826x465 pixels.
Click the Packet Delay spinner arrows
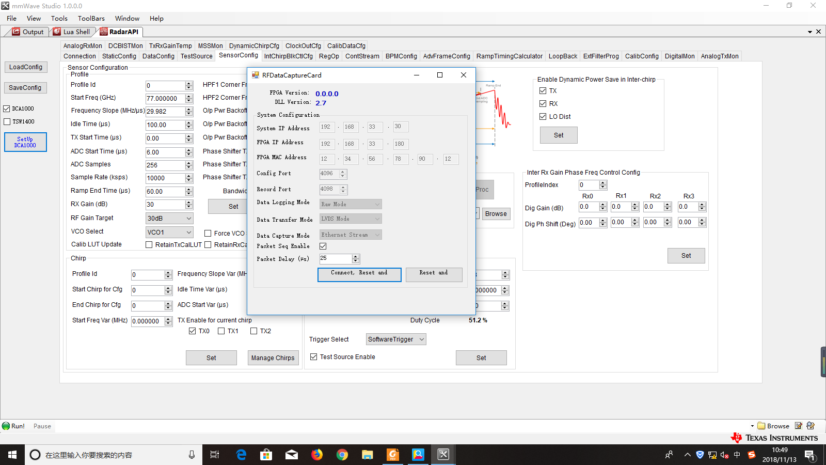coord(356,258)
